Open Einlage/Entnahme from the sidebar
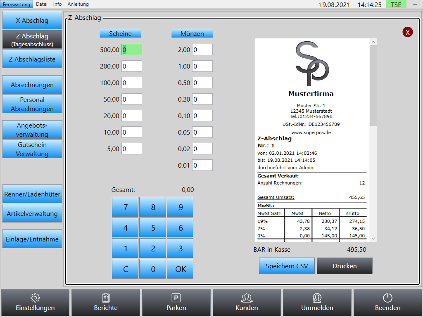 32,239
